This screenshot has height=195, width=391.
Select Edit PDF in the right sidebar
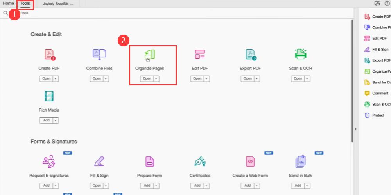click(376, 38)
